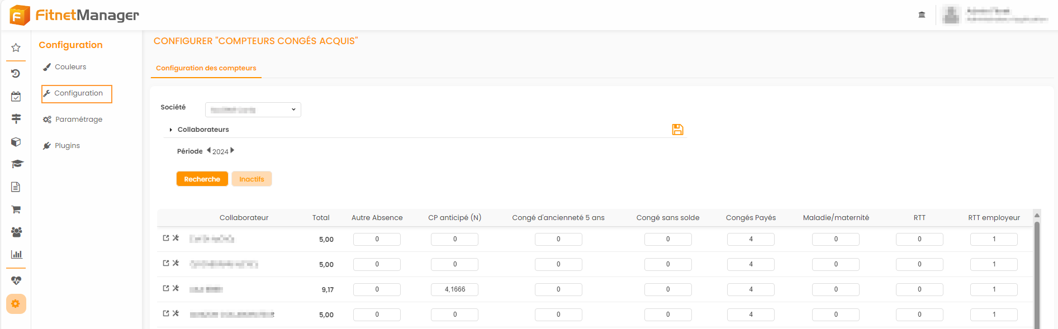Open the shopping cart icon in sidebar
Image resolution: width=1058 pixels, height=329 pixels.
point(16,209)
